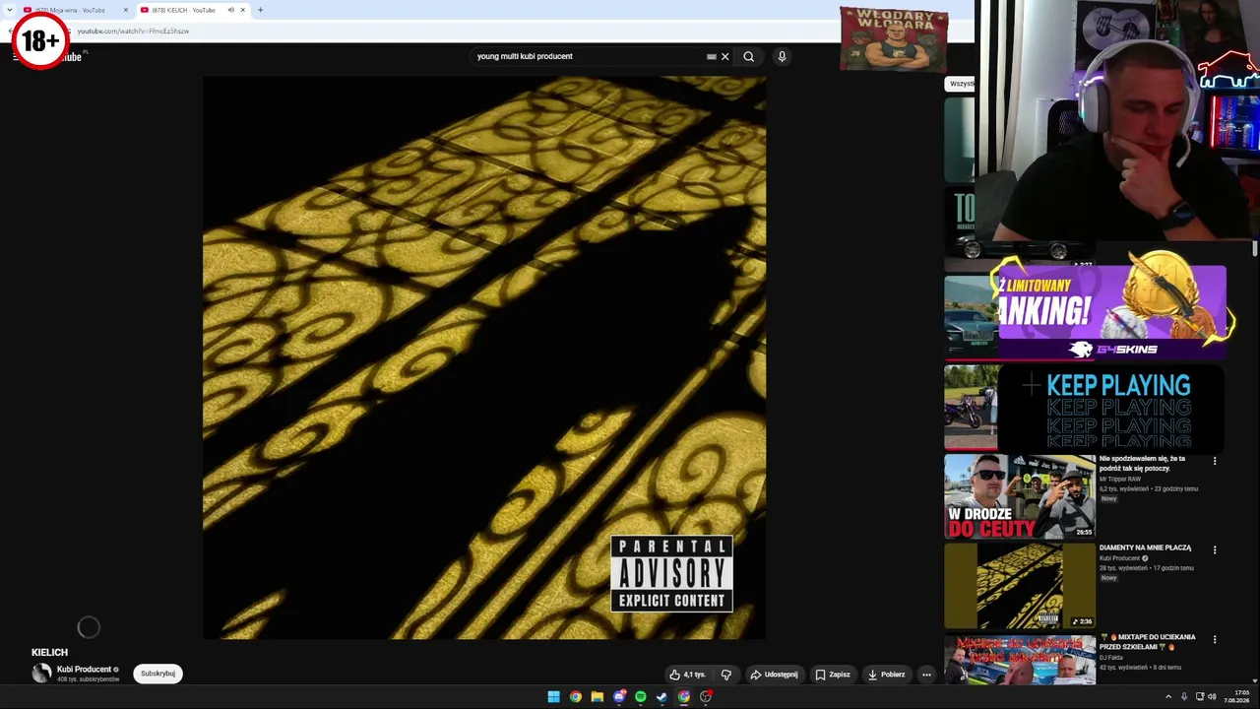This screenshot has width=1260, height=709.
Task: Dislike the KIELICH video
Action: click(x=726, y=675)
